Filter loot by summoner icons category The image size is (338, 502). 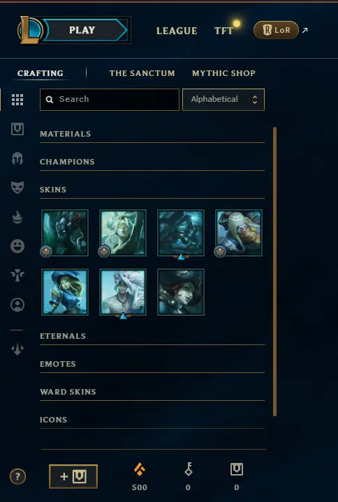(x=17, y=305)
